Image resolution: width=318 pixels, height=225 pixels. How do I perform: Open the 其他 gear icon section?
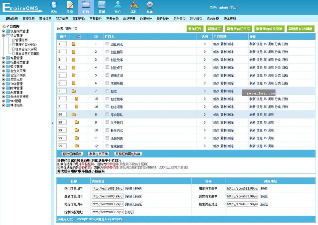pyautogui.click(x=150, y=7)
